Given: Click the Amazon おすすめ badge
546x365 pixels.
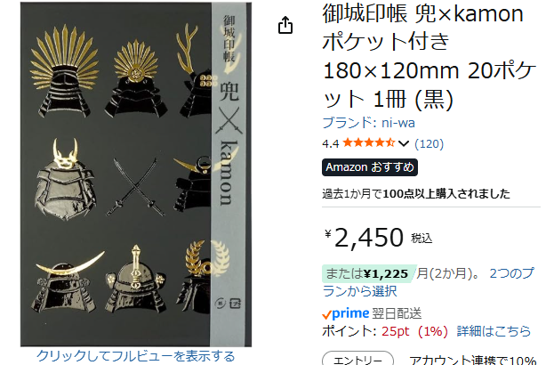Looking at the screenshot, I should [370, 167].
